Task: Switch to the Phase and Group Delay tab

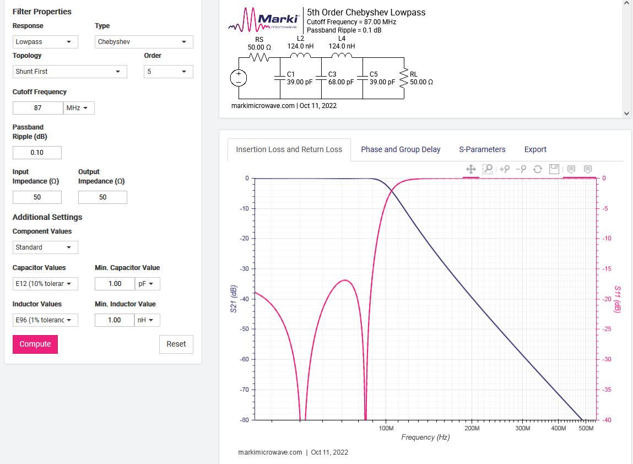Action: [401, 149]
